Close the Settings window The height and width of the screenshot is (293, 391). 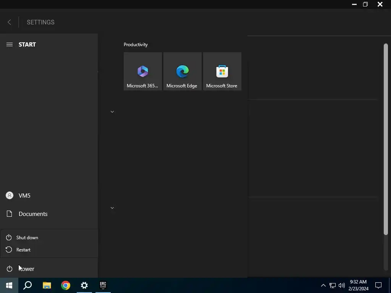pos(380,4)
